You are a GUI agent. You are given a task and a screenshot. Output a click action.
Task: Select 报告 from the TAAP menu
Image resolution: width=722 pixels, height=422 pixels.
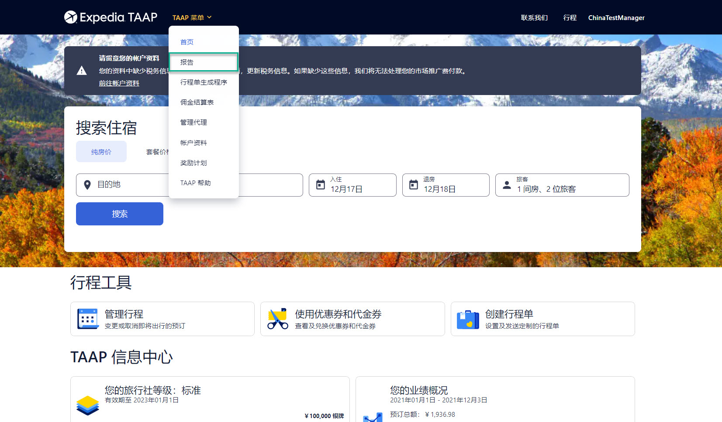click(x=204, y=62)
